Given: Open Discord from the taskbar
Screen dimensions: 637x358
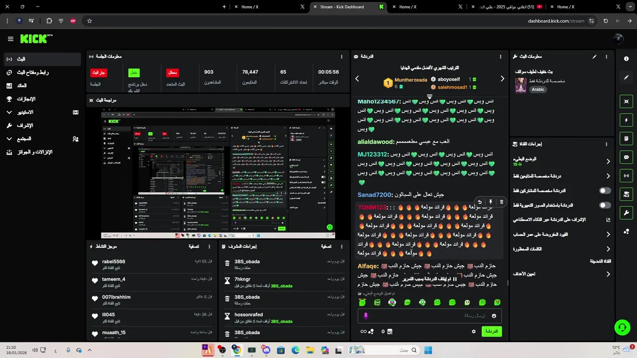Looking at the screenshot, I should tap(266, 350).
